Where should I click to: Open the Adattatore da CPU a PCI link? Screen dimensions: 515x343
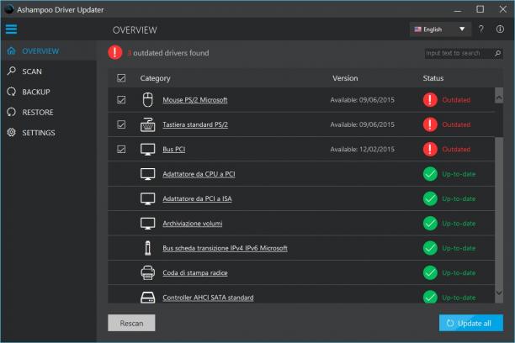pos(199,174)
